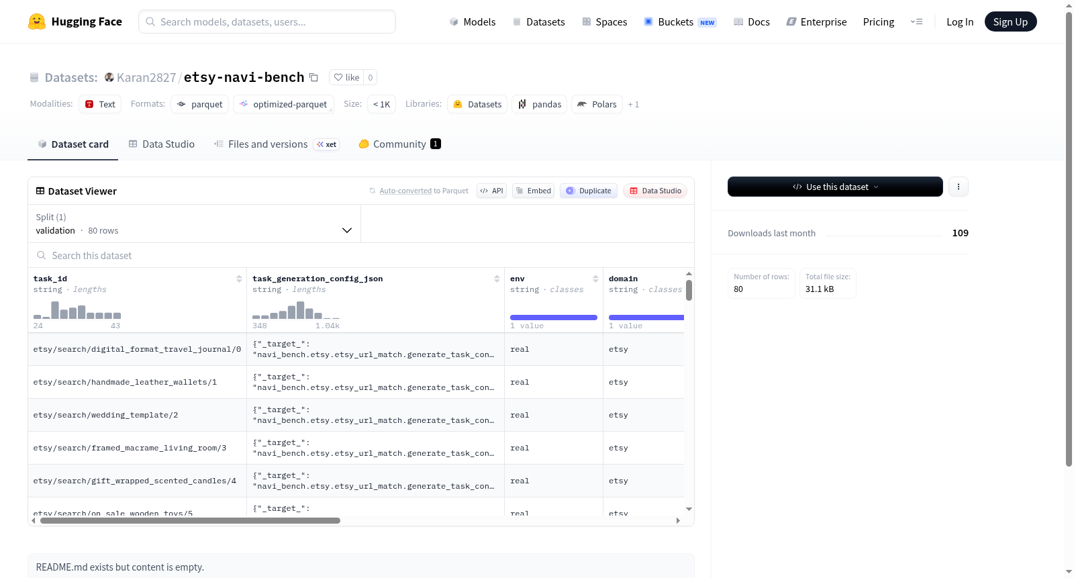Click the Karan2827 author link
This screenshot has height=578, width=1074.
[146, 77]
